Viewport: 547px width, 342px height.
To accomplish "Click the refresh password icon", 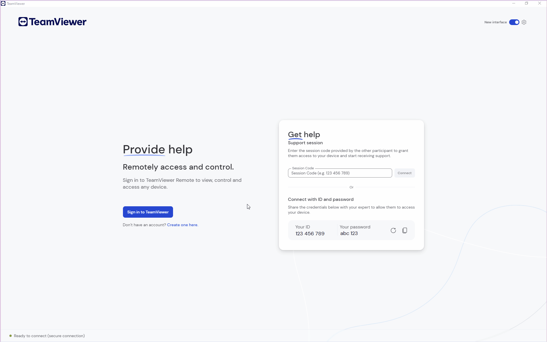I will (393, 230).
